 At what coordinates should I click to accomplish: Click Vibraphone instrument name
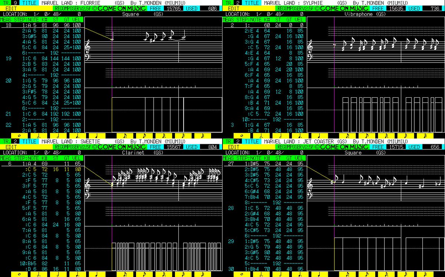coord(358,14)
